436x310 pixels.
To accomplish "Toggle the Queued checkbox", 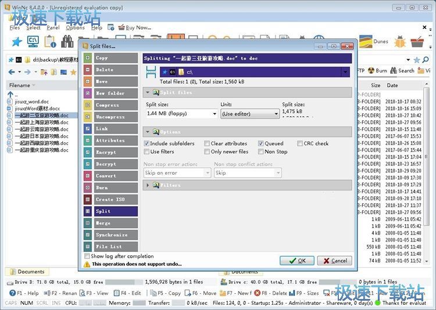I will tap(260, 143).
